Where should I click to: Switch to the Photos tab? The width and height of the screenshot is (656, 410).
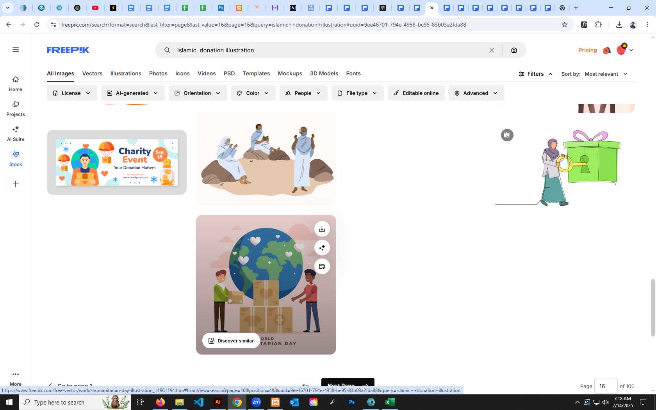coord(158,73)
